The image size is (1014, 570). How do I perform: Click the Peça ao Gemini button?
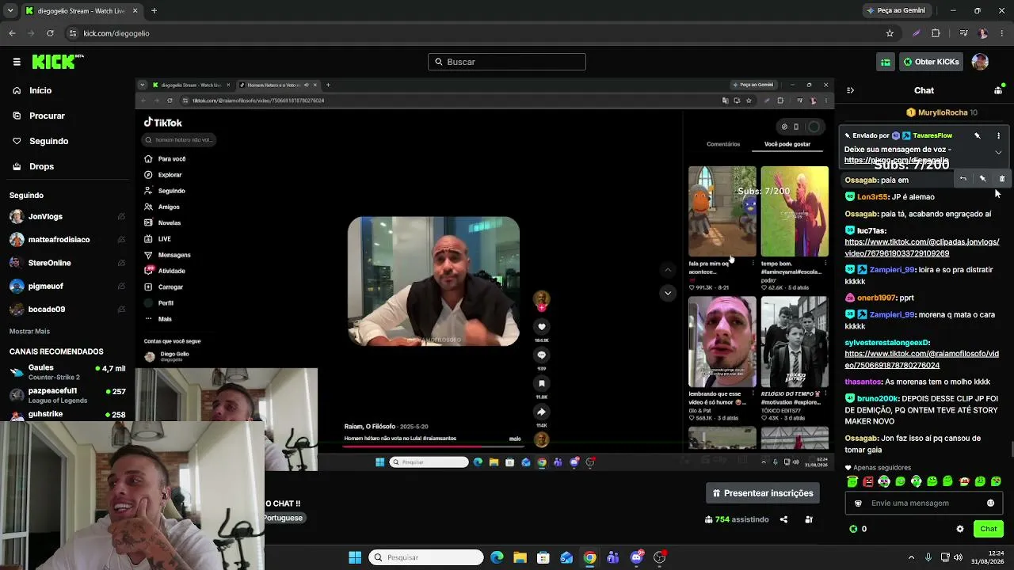click(x=896, y=10)
